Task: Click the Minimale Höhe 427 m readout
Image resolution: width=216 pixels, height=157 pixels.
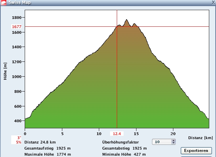Action: [124, 154]
